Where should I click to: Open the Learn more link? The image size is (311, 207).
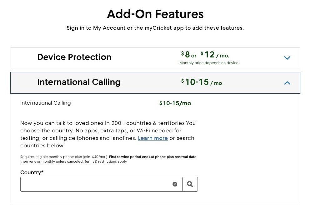[153, 138]
